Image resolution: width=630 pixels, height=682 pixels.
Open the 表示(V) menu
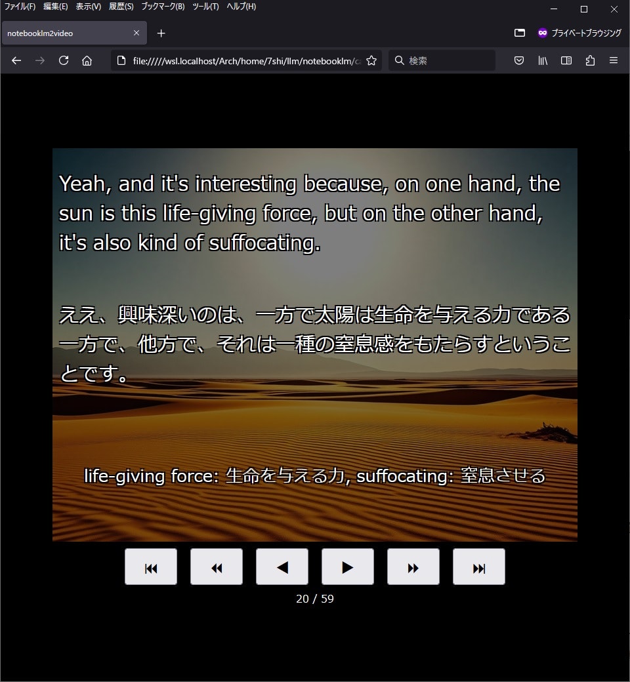pos(89,7)
